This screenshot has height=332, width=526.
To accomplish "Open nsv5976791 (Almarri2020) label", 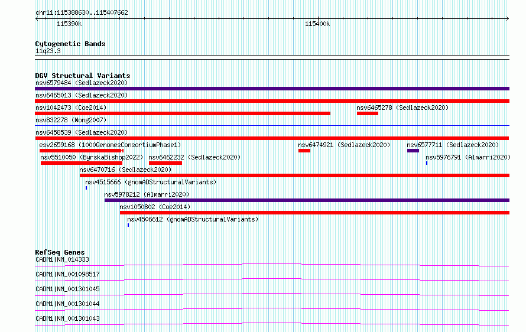I will point(468,157).
